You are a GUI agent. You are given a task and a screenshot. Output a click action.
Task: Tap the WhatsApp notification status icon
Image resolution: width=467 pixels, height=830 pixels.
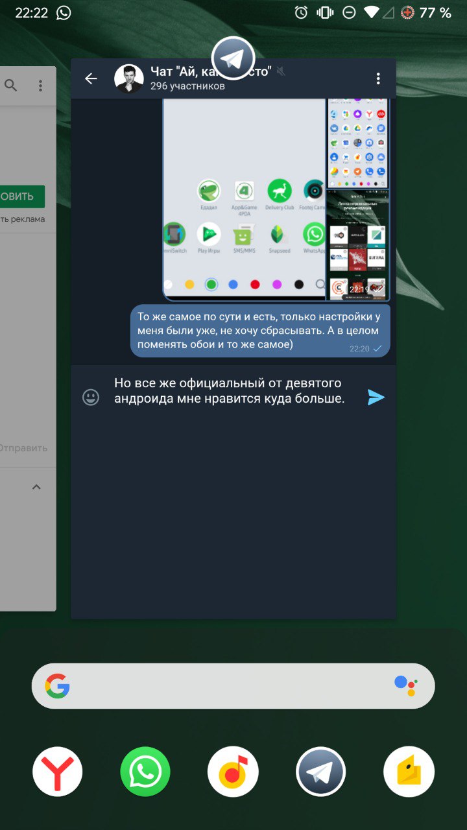pyautogui.click(x=64, y=13)
